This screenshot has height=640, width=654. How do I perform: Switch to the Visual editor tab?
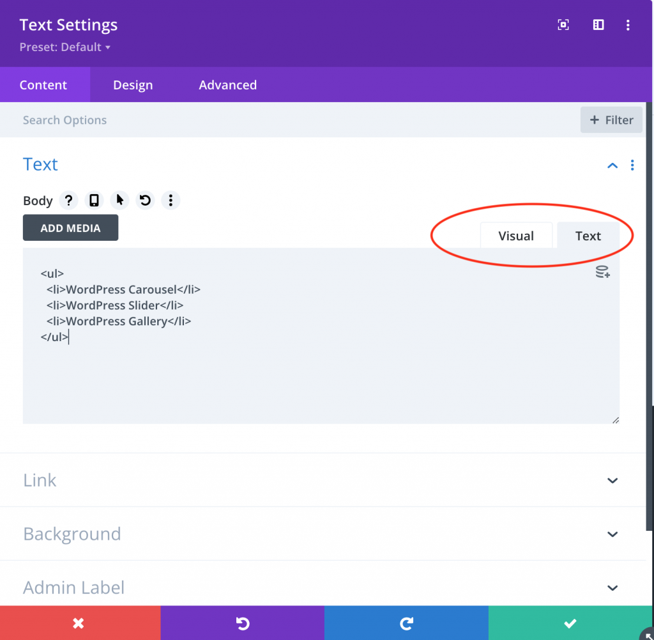[516, 235]
